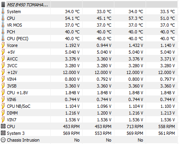Click the CPU temperature thermometer icon
This screenshot has height=144, width=179.
point(3,18)
